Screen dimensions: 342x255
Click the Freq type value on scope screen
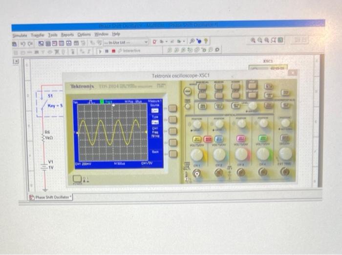coord(155,122)
